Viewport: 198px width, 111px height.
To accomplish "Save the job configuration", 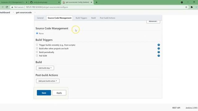I will tap(44, 93).
